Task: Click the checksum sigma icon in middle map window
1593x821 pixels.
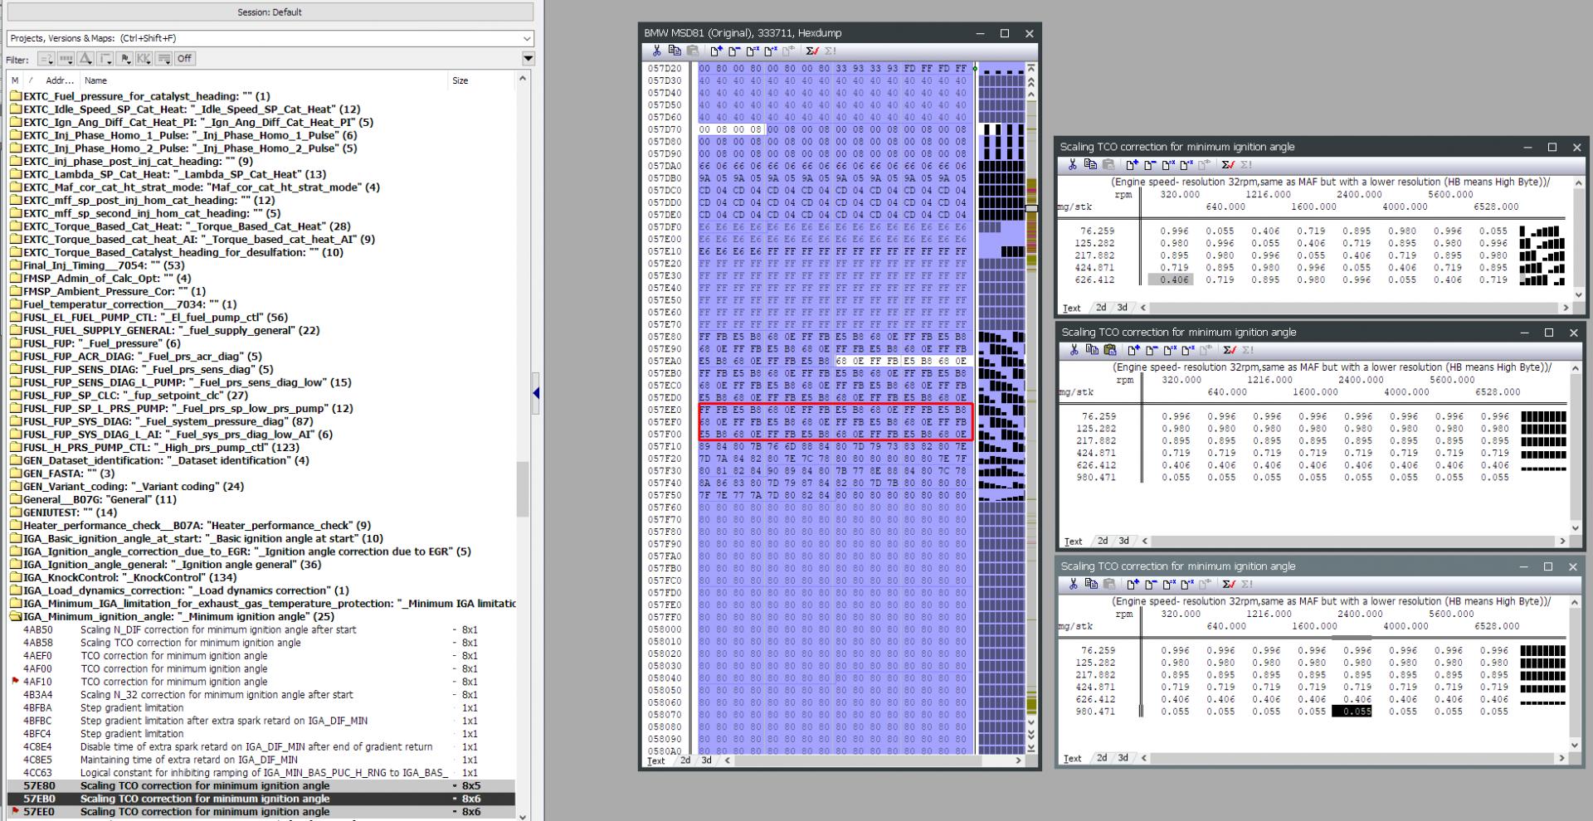Action: pyautogui.click(x=1230, y=350)
